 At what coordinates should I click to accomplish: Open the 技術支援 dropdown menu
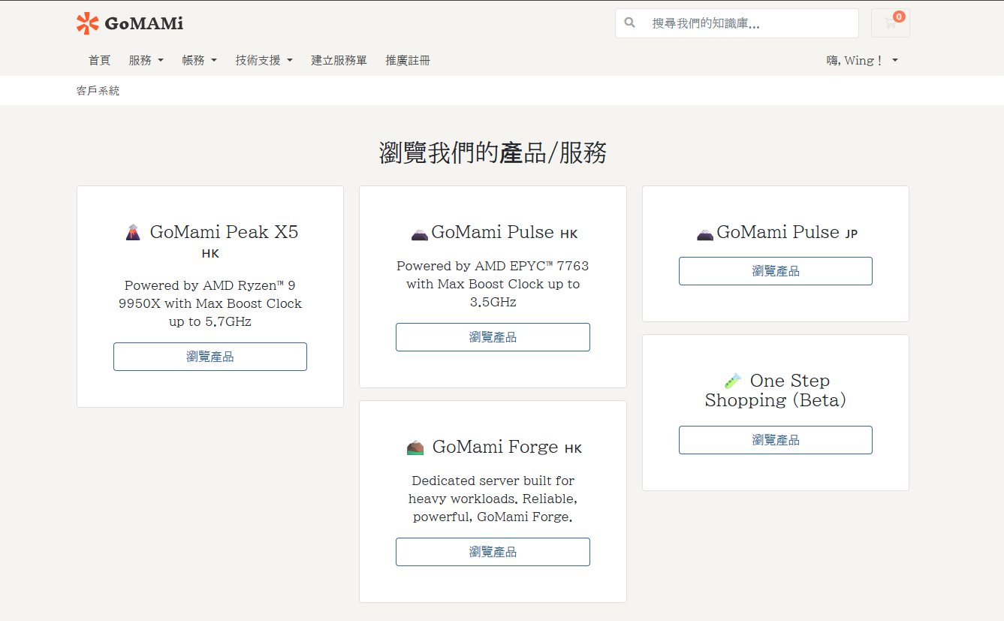tap(264, 60)
